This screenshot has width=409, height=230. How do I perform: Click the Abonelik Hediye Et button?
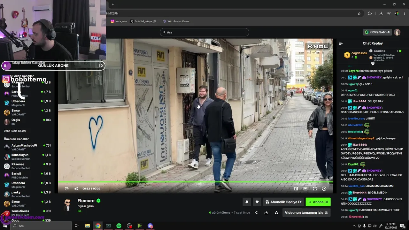283,202
